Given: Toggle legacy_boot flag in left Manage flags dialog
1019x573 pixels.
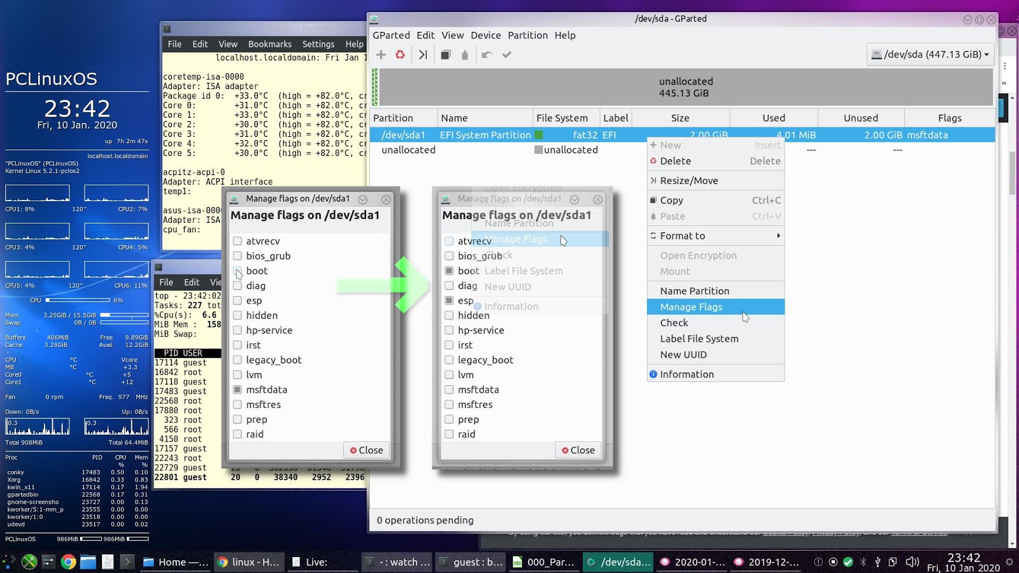Looking at the screenshot, I should coord(238,360).
